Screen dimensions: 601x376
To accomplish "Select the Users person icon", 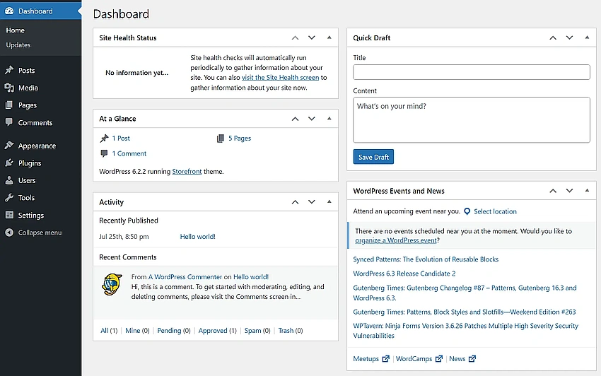I will pyautogui.click(x=9, y=180).
